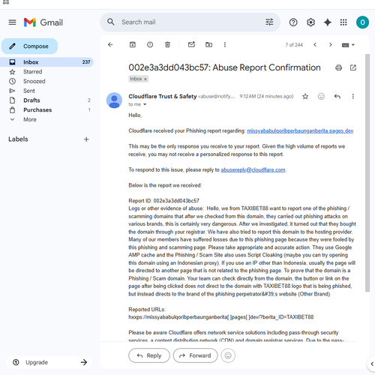375x375 pixels.
Task: Open the Drafts folder
Action: point(46,100)
